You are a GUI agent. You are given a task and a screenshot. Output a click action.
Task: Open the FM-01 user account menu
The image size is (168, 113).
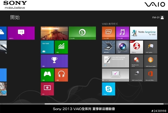(x=158, y=18)
